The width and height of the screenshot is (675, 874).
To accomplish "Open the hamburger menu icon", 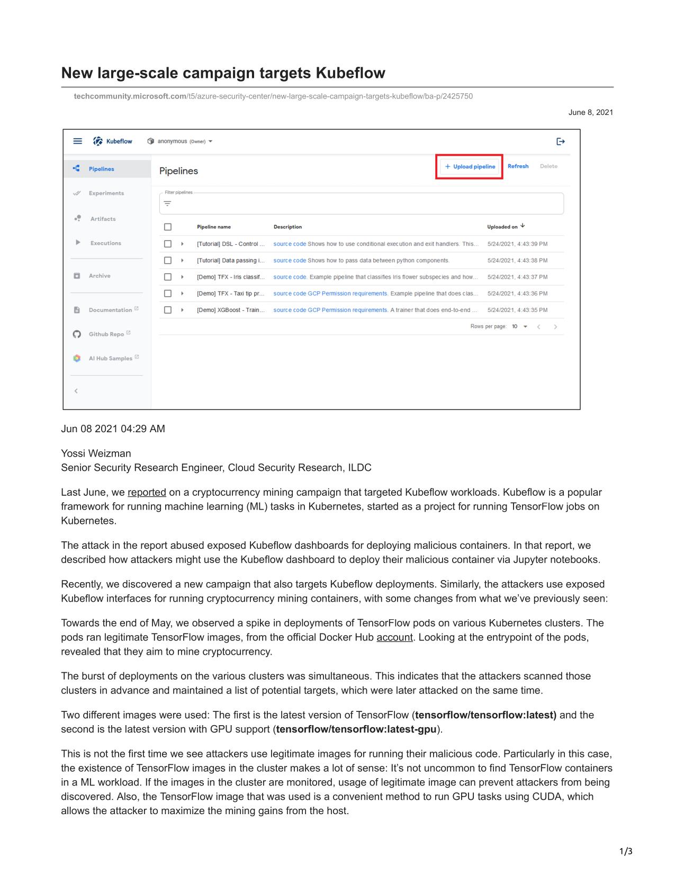I will click(77, 141).
